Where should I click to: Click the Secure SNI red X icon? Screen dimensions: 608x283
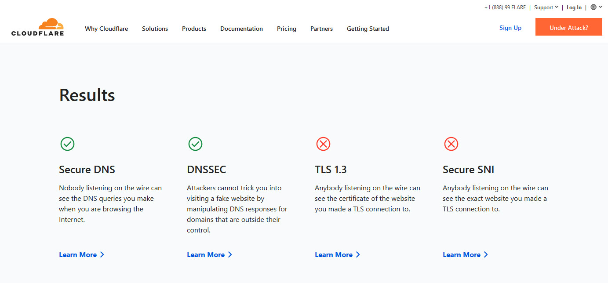[x=451, y=144]
